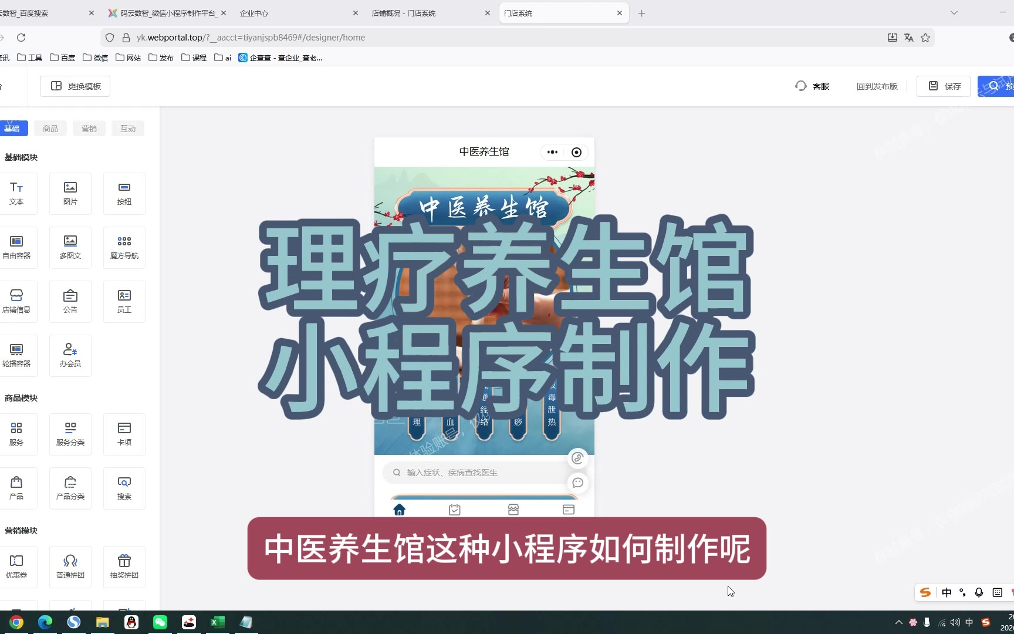This screenshot has height=634, width=1014.
Task: Select the 服务分类 service category module
Action: tap(70, 434)
